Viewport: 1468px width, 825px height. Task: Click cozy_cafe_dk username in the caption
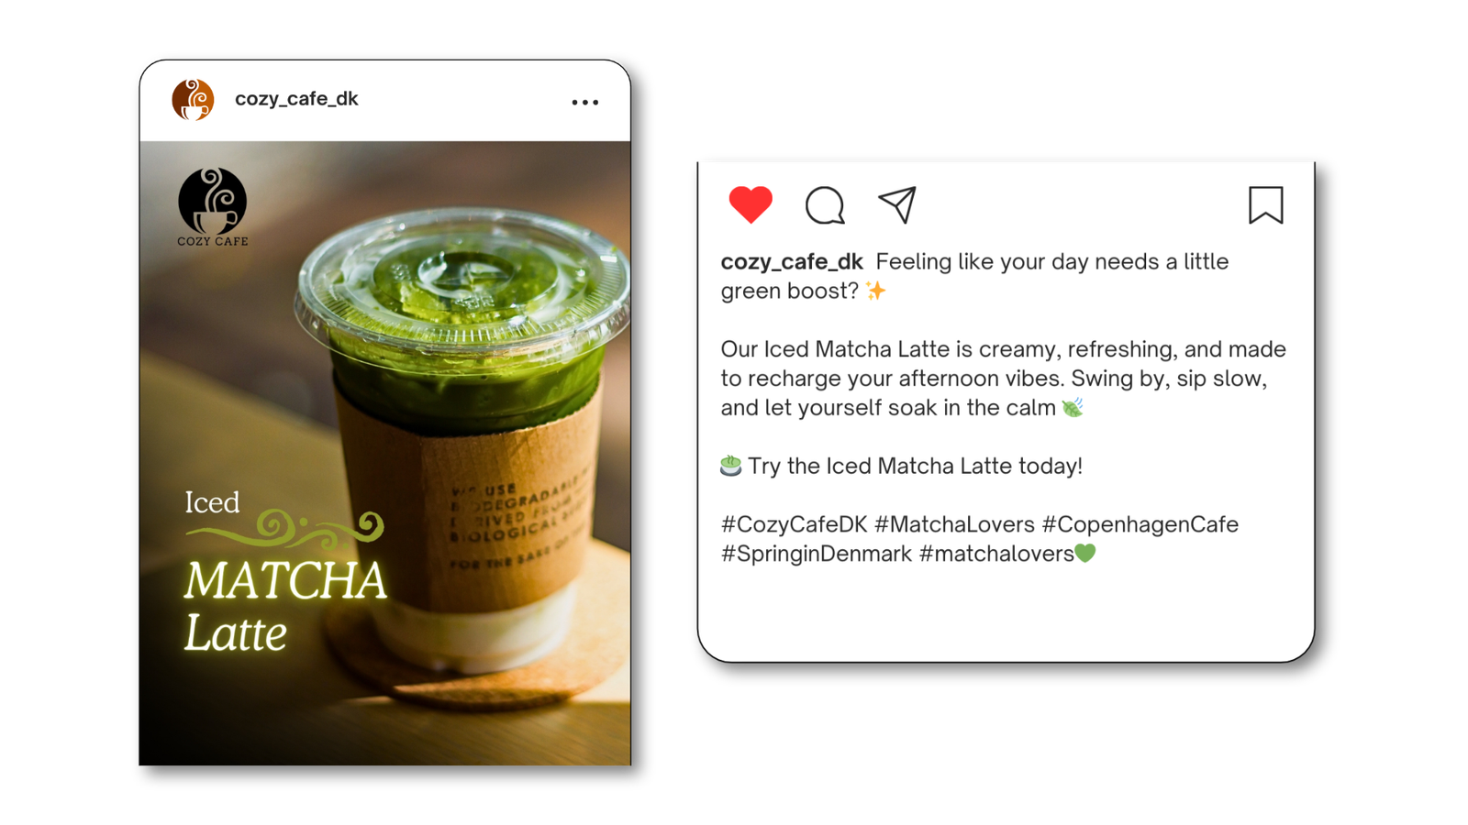[x=792, y=262]
